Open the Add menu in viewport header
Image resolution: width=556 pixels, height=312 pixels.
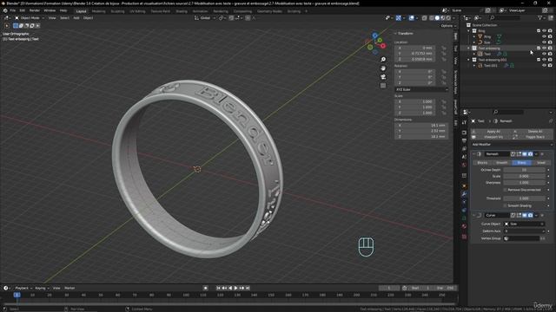pos(76,17)
